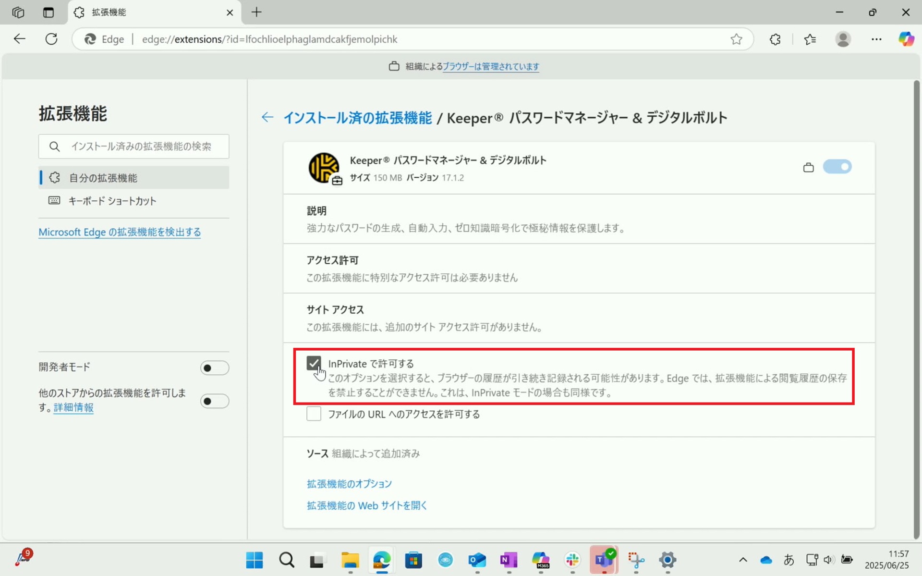Click the Favorites star list icon
The width and height of the screenshot is (922, 576).
[x=810, y=39]
